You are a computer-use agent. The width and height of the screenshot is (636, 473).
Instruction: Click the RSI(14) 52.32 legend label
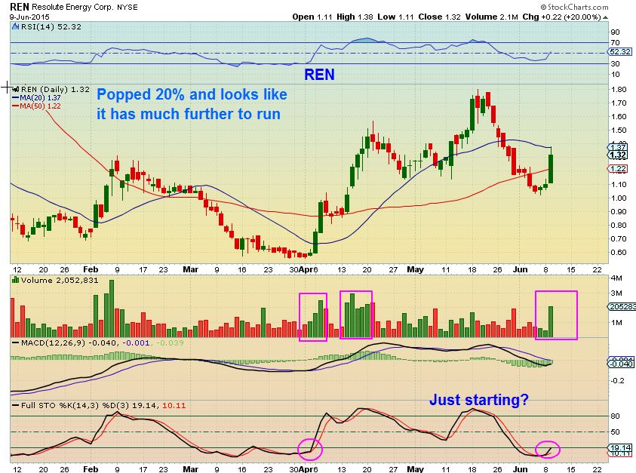point(51,26)
